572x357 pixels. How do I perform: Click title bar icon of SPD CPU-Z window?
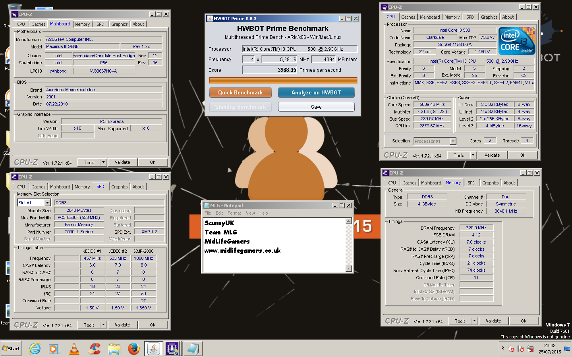click(15, 177)
